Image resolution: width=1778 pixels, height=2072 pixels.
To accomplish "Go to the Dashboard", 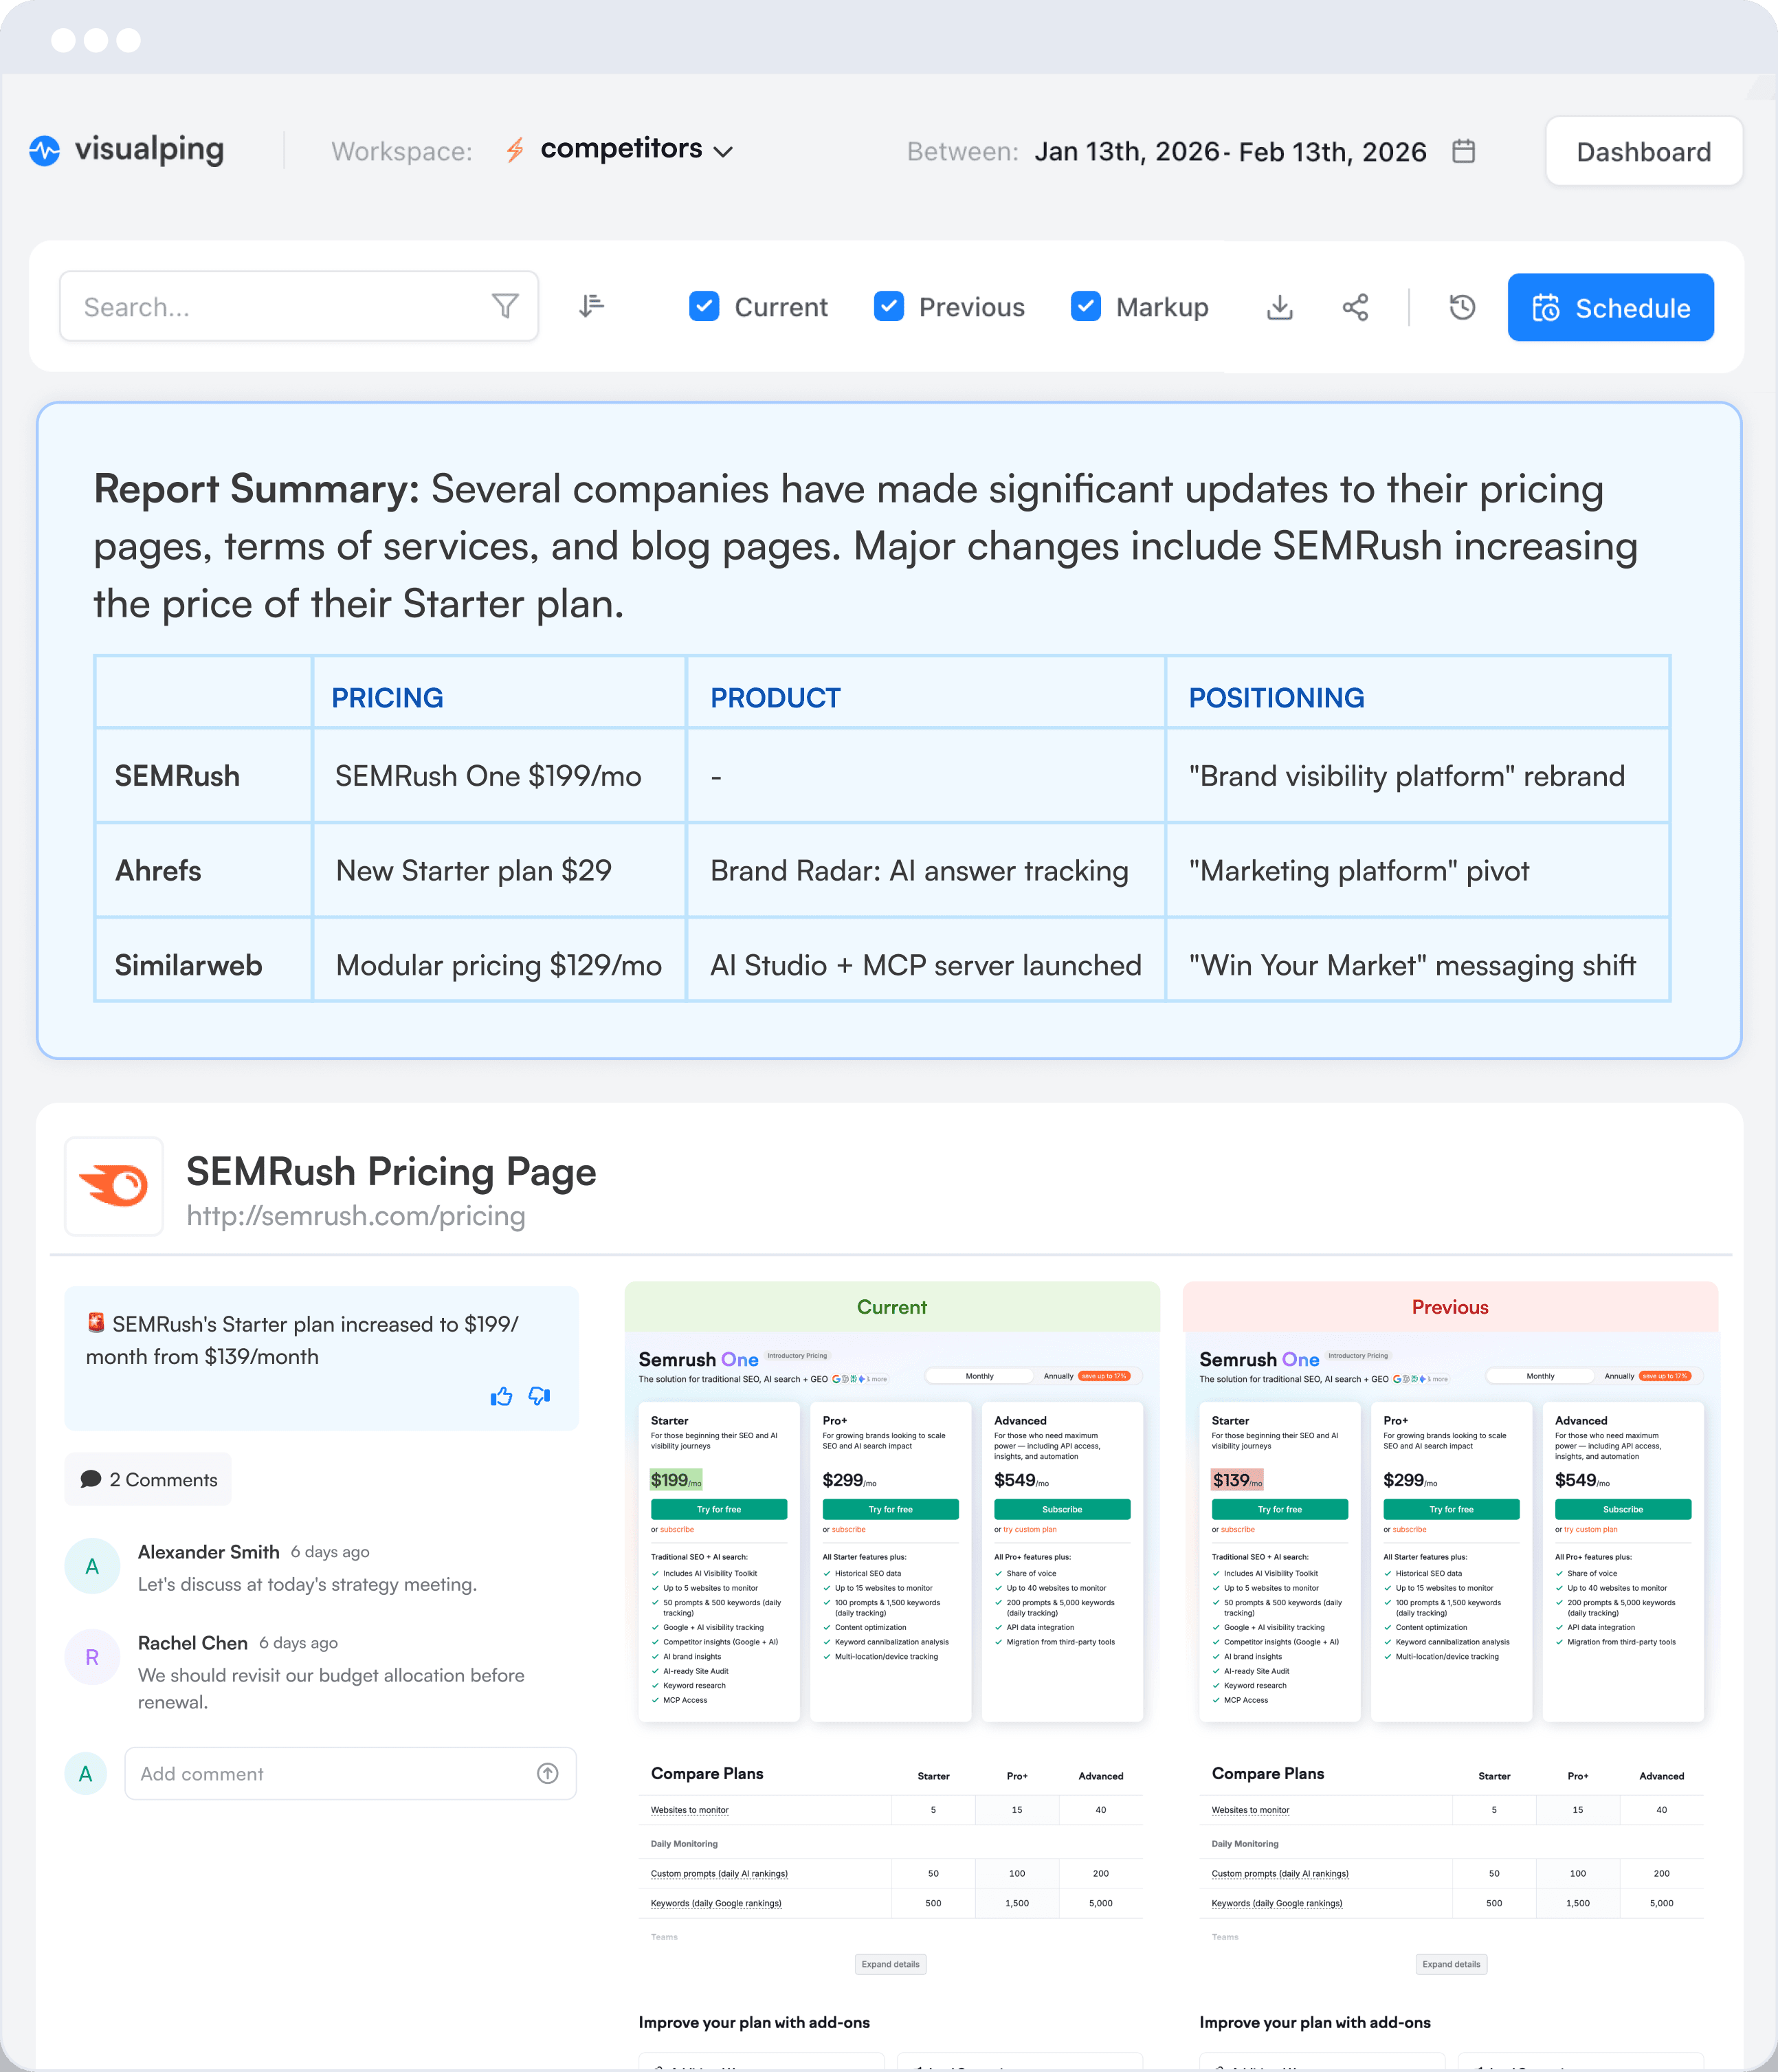I will (1643, 151).
